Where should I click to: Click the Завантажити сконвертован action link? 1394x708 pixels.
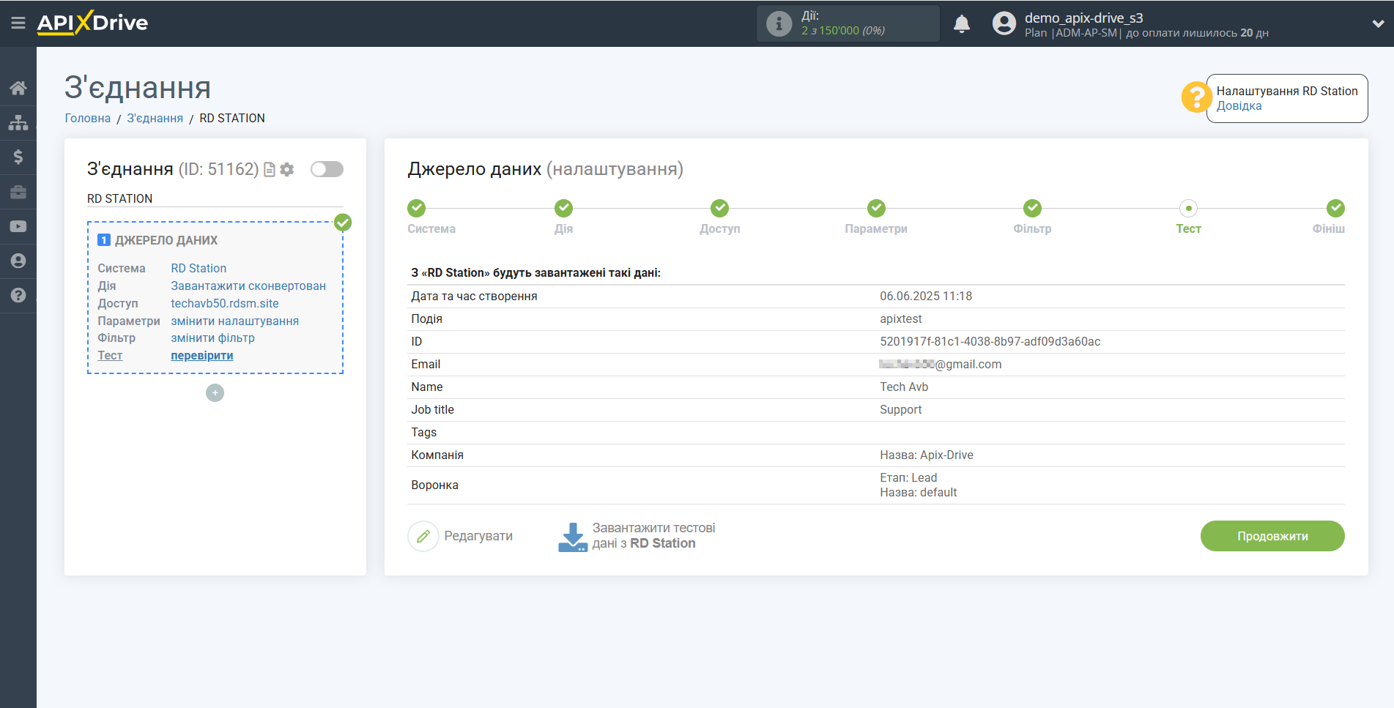coord(248,286)
